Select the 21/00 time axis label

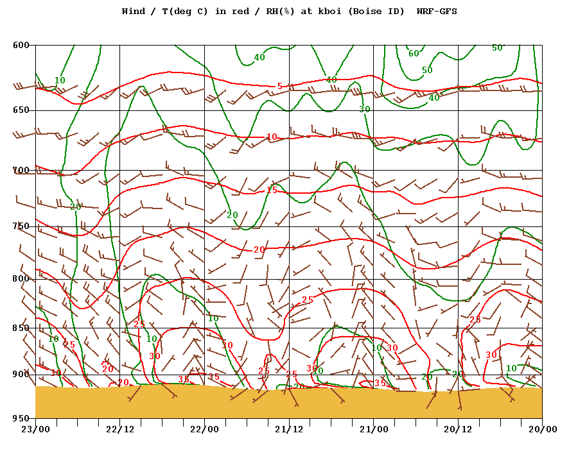[x=374, y=430]
